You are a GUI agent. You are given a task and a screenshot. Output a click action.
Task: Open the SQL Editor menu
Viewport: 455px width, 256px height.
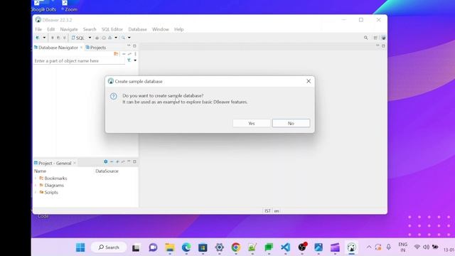pyautogui.click(x=112, y=29)
